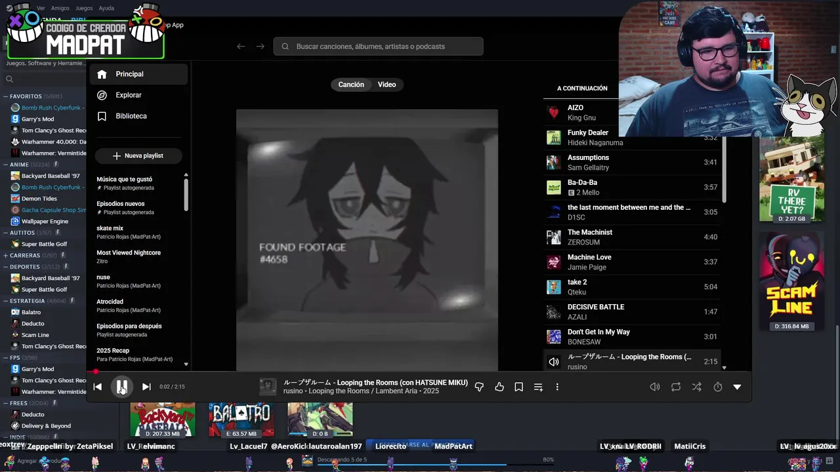The height and width of the screenshot is (472, 840).
Task: Open the Ayuda menu in Steam
Action: click(106, 9)
